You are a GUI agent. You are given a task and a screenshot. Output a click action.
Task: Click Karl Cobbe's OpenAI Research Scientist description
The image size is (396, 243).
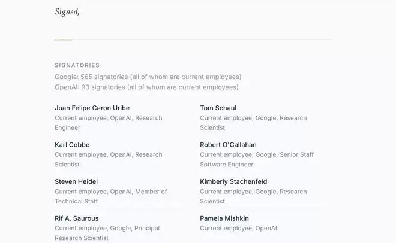pyautogui.click(x=108, y=159)
